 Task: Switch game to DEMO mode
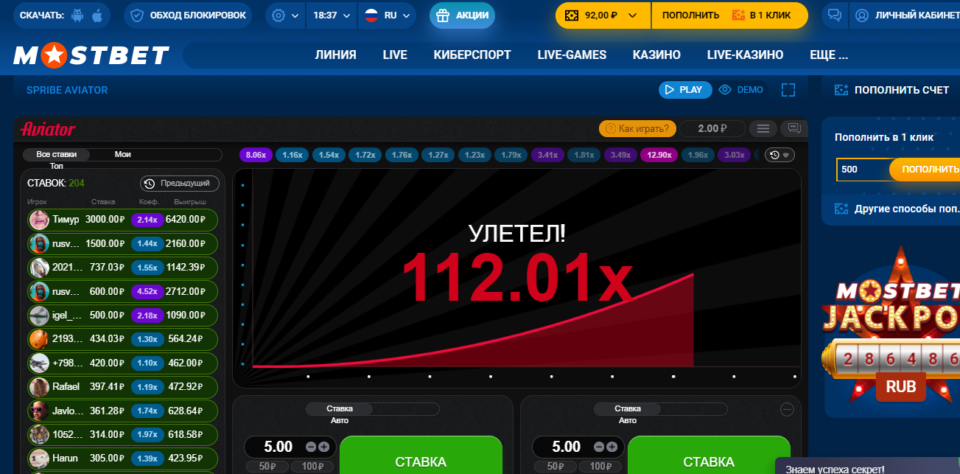[741, 90]
